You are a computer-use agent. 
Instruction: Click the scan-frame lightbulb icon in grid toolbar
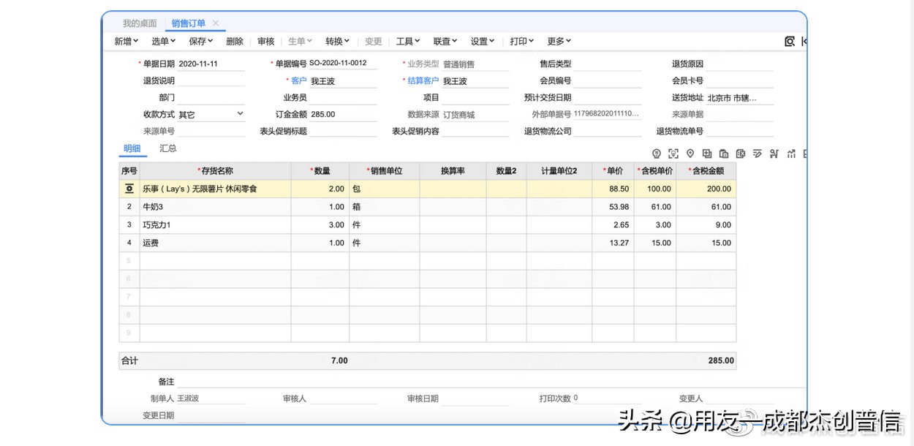point(673,154)
